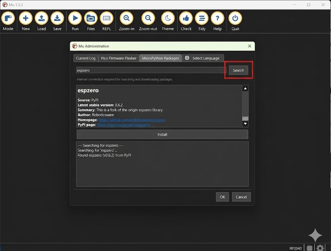
Task: Click the espzero package heading
Action: (x=88, y=90)
